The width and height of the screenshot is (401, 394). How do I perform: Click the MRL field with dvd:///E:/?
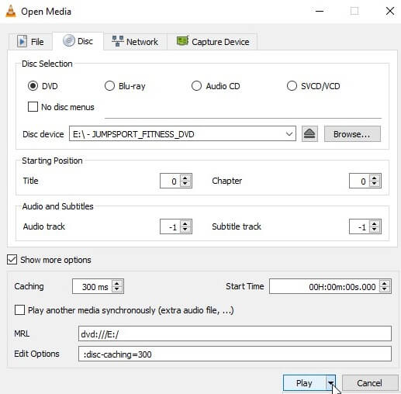pos(235,334)
